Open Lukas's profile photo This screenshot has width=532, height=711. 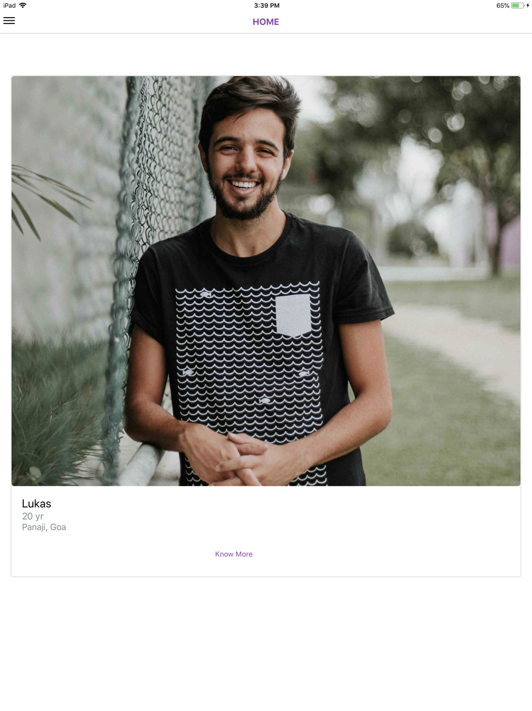[266, 281]
